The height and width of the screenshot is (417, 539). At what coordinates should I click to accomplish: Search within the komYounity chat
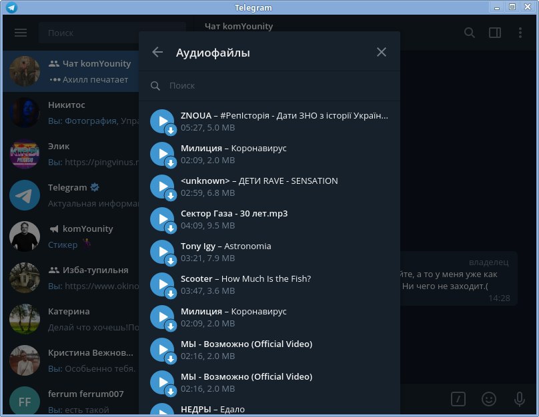point(470,33)
